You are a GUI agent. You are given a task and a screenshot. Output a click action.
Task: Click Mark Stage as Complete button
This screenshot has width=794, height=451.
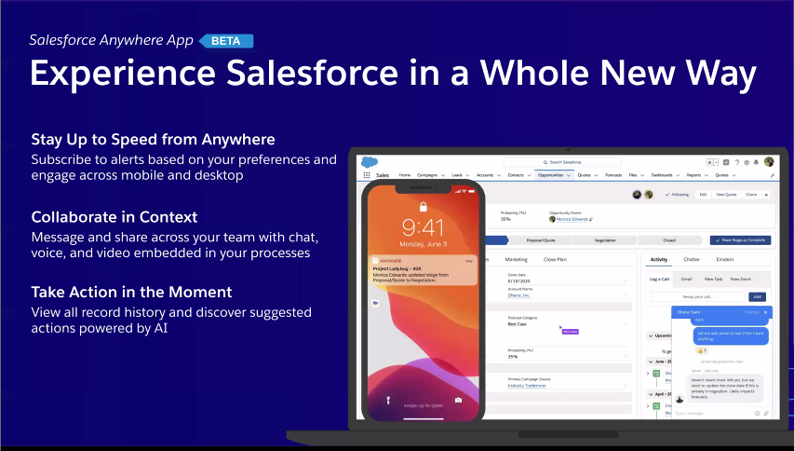coord(740,240)
